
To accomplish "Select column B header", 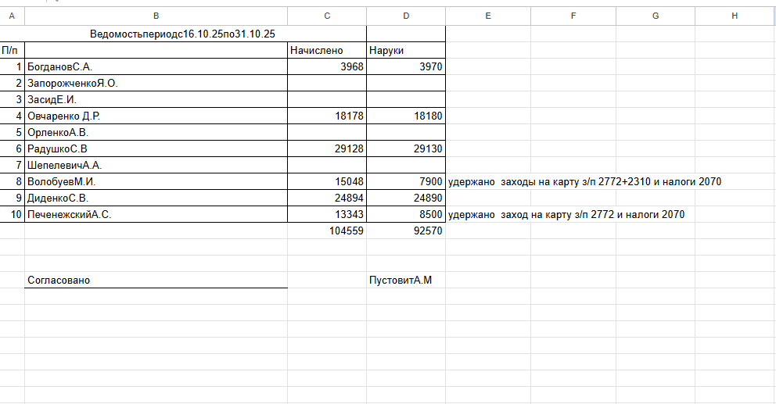I will click(x=156, y=16).
